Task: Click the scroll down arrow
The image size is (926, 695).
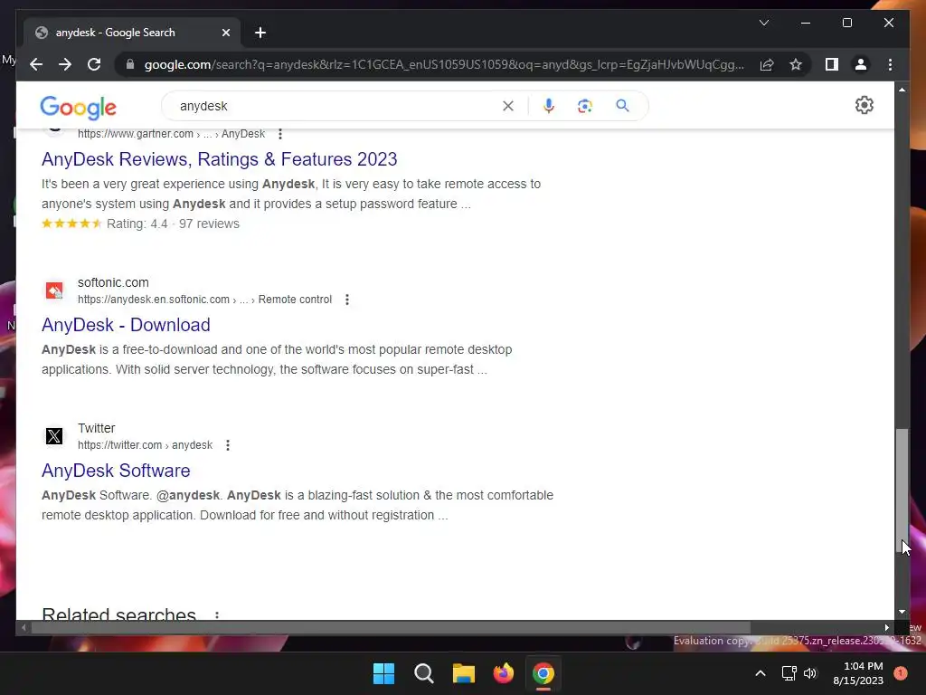Action: pyautogui.click(x=902, y=612)
